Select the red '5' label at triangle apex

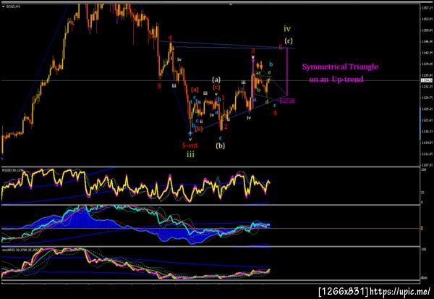[281, 47]
